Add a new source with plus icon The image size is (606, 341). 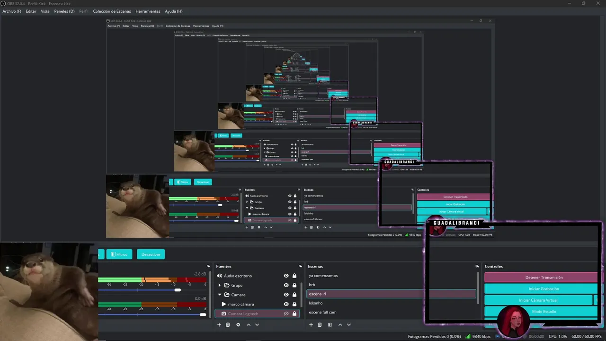click(x=219, y=325)
